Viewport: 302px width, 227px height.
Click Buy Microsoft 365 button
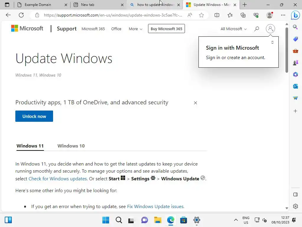(166, 29)
